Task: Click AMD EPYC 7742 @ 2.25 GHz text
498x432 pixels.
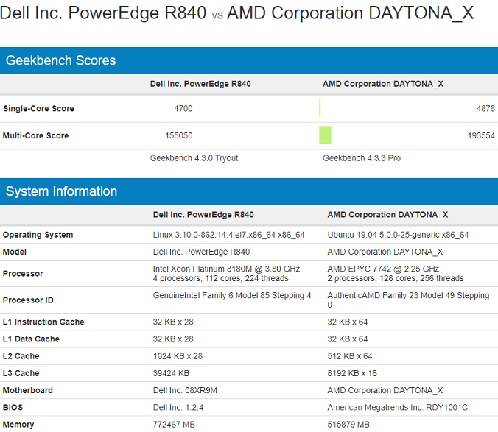Action: pyautogui.click(x=383, y=269)
